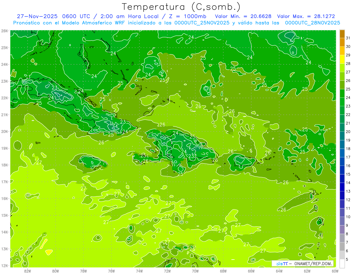Screen dimensions: 356x275
Task: Click the 14N latitude axis label
Action: [x=4, y=232]
